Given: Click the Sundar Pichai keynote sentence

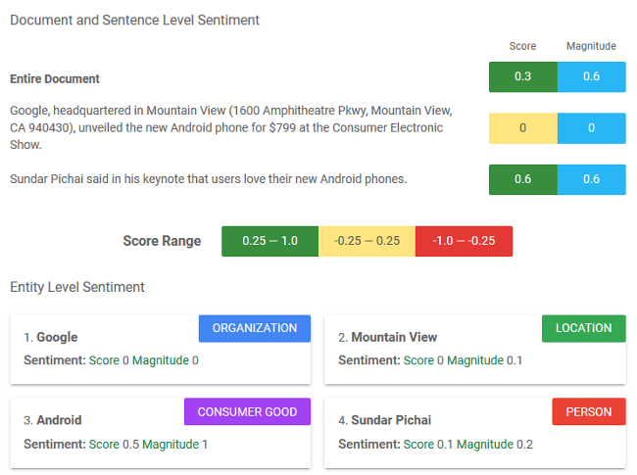Looking at the screenshot, I should coord(208,179).
